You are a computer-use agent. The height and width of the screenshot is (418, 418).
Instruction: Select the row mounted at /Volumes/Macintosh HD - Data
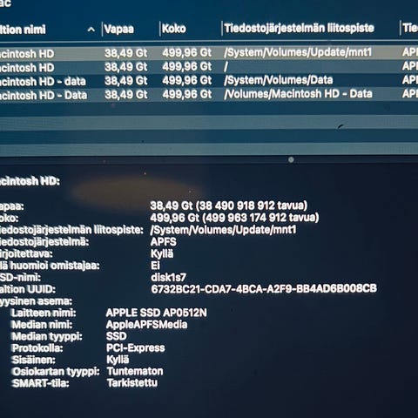(209, 94)
